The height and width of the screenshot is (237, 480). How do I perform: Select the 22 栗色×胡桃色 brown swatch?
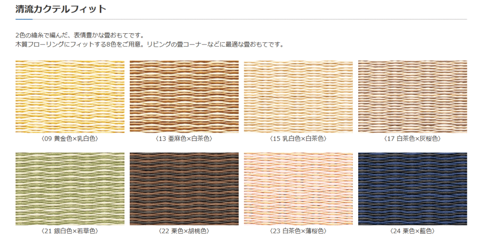(x=184, y=189)
